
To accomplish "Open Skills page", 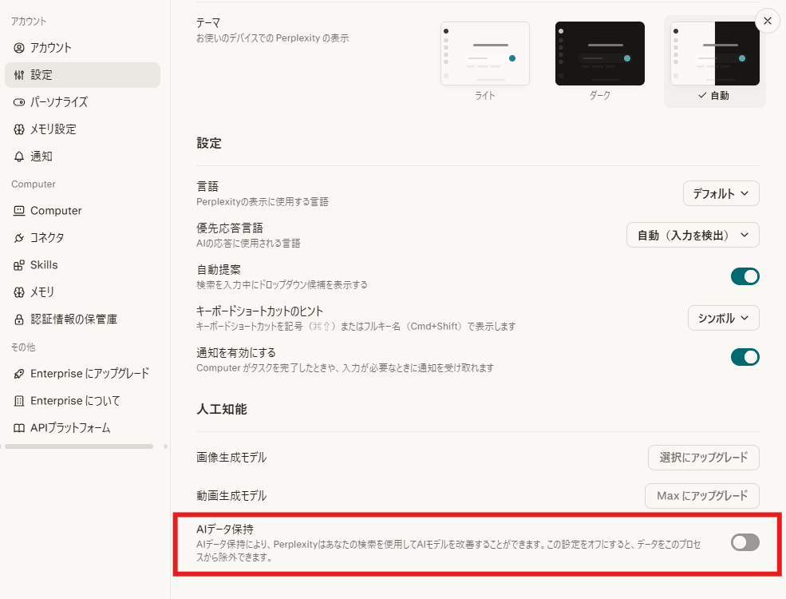I will [83, 265].
